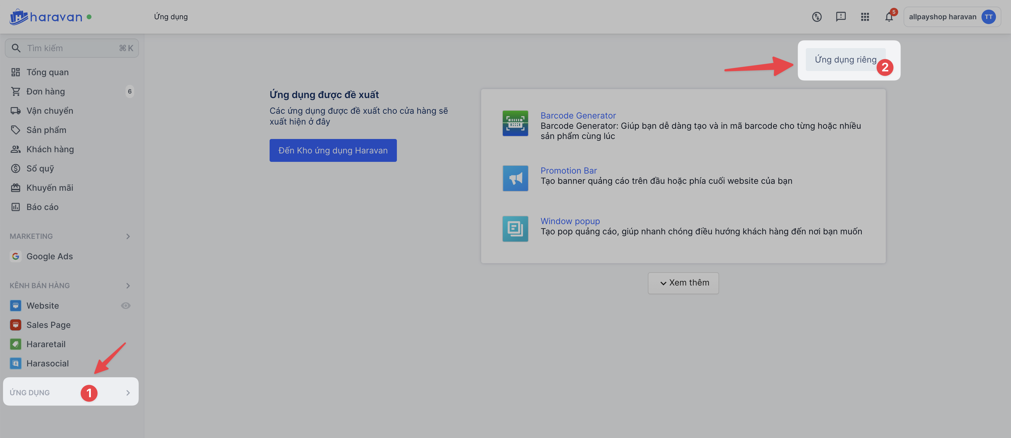Open the Harasocial channel label
Viewport: 1011px width, 438px height.
pos(48,363)
